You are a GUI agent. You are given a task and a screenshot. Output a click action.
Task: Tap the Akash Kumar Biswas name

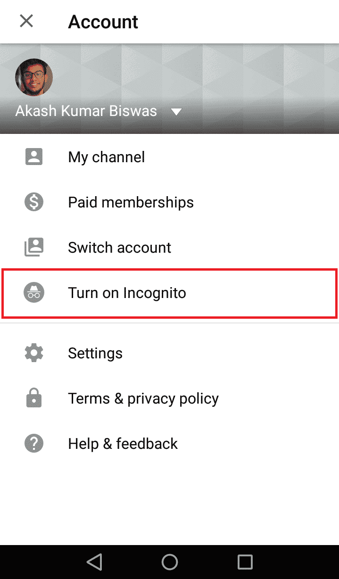(86, 111)
